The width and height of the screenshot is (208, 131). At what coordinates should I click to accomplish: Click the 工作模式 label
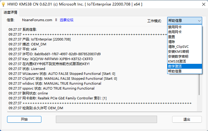(x=154, y=21)
